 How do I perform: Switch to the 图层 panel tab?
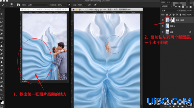point(163,2)
